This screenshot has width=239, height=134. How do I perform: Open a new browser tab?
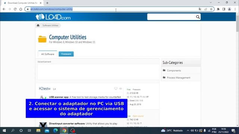click(47, 3)
